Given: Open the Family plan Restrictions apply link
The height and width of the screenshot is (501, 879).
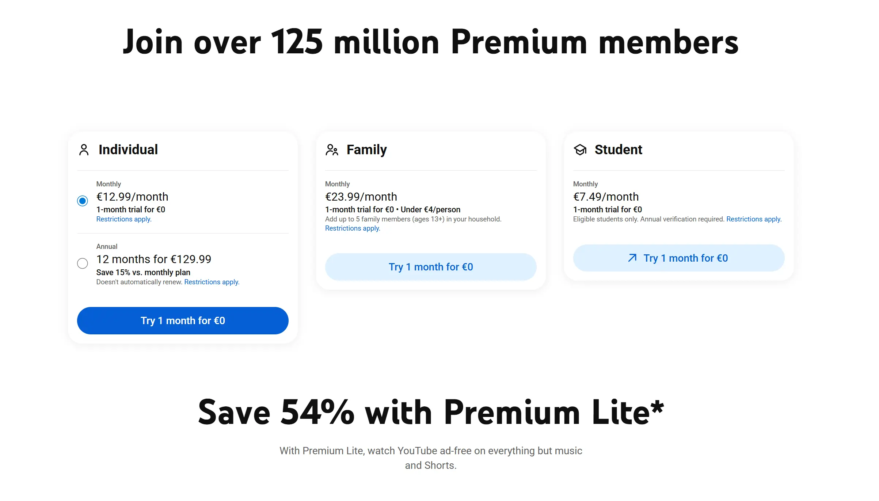Looking at the screenshot, I should [353, 228].
